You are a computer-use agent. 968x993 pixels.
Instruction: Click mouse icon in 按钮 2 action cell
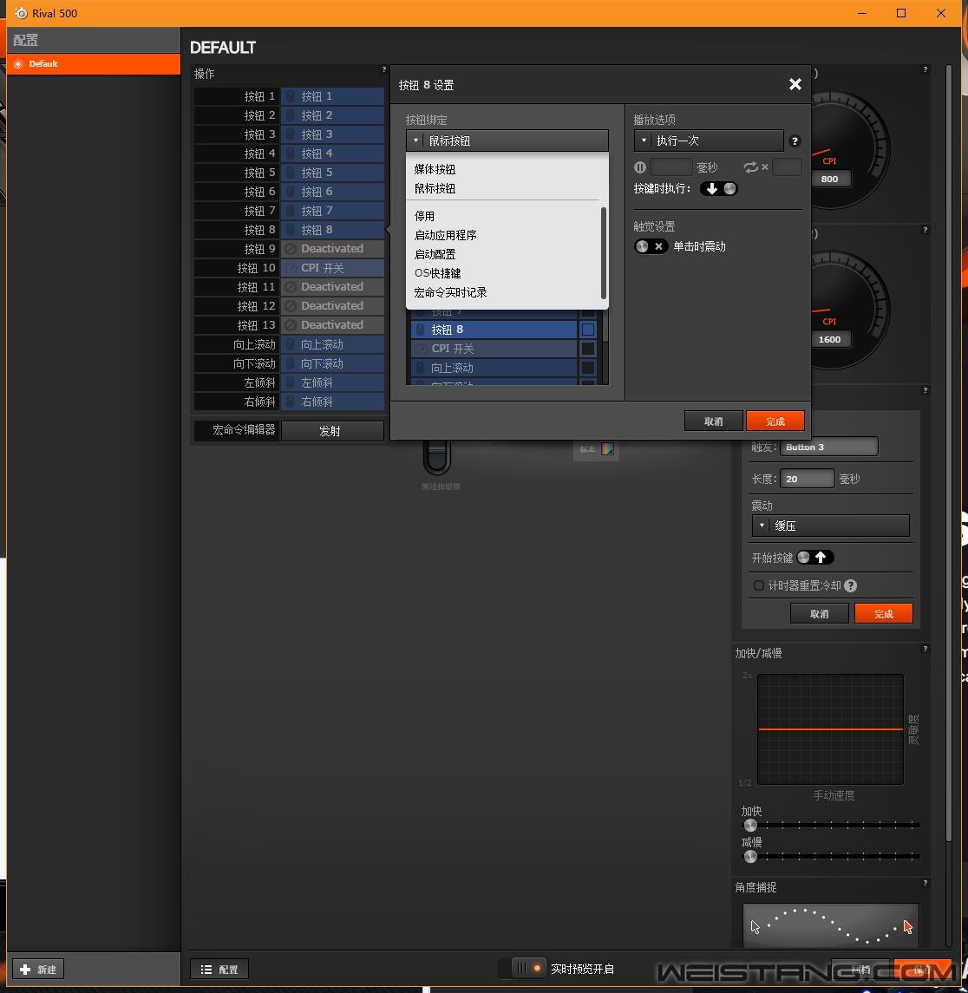291,115
